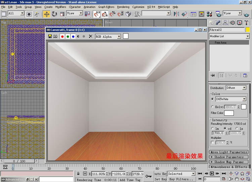The height and width of the screenshot is (182, 252).
Task: Enable the Multiplier checkbox
Action: click(212, 143)
